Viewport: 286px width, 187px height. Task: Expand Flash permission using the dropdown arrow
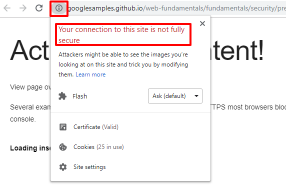click(196, 96)
